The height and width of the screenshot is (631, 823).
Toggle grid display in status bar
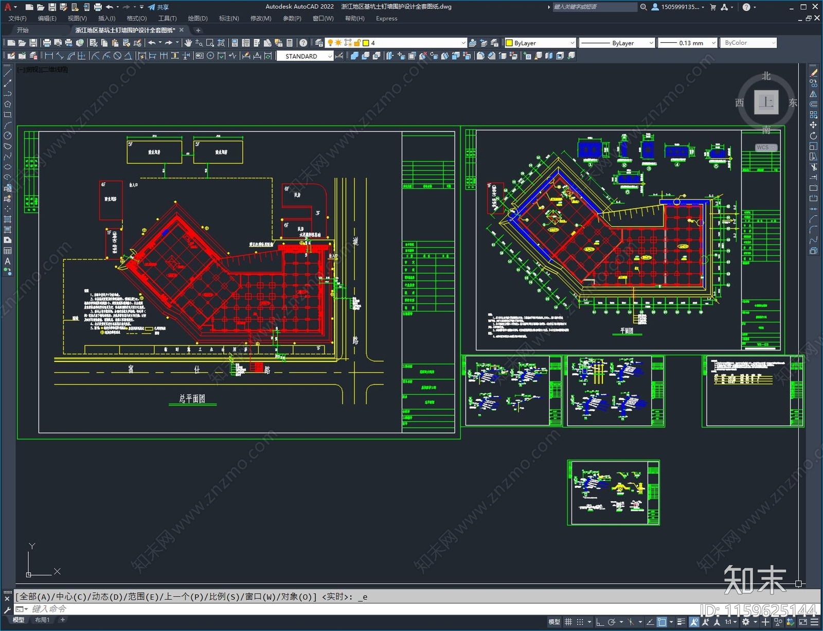point(568,622)
